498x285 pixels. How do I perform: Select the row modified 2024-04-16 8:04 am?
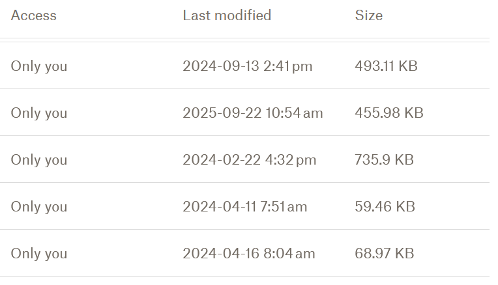[248, 254]
